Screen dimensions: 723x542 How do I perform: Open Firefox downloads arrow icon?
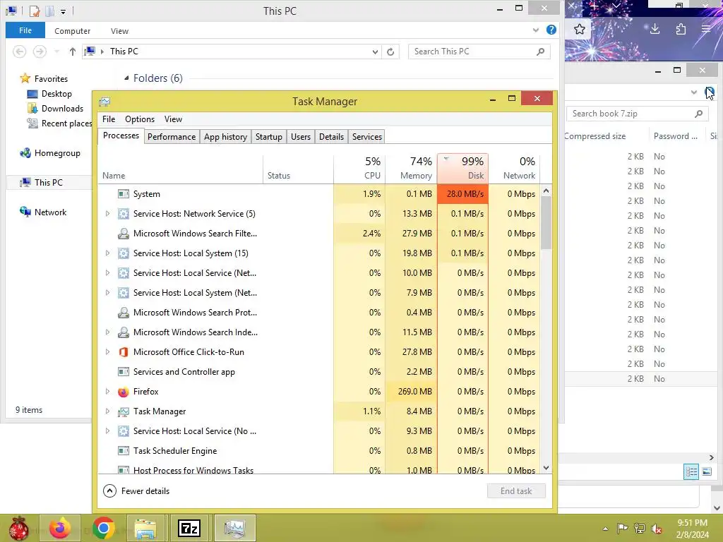[x=655, y=30]
